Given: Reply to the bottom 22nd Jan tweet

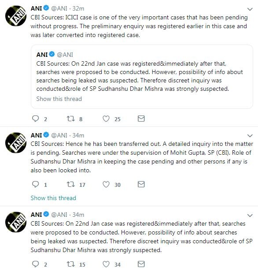Looking at the screenshot, I should [36, 264].
